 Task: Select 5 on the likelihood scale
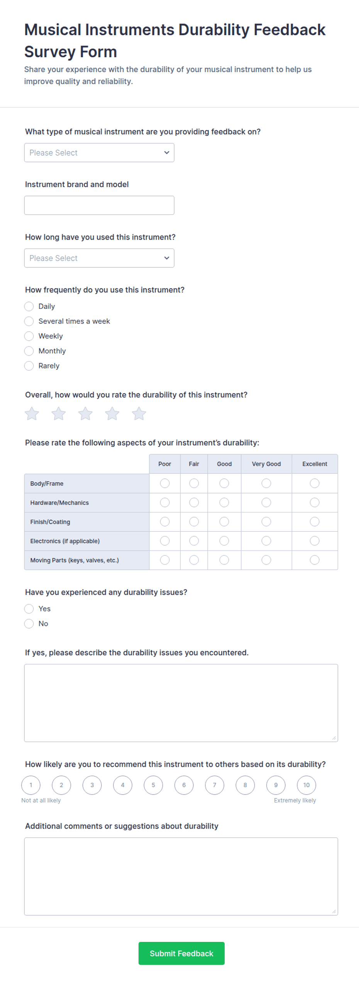click(153, 785)
